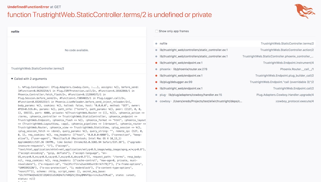The height and width of the screenshot is (182, 321).
Task: Enable Show only app frames checkbox
Action: tap(157, 31)
